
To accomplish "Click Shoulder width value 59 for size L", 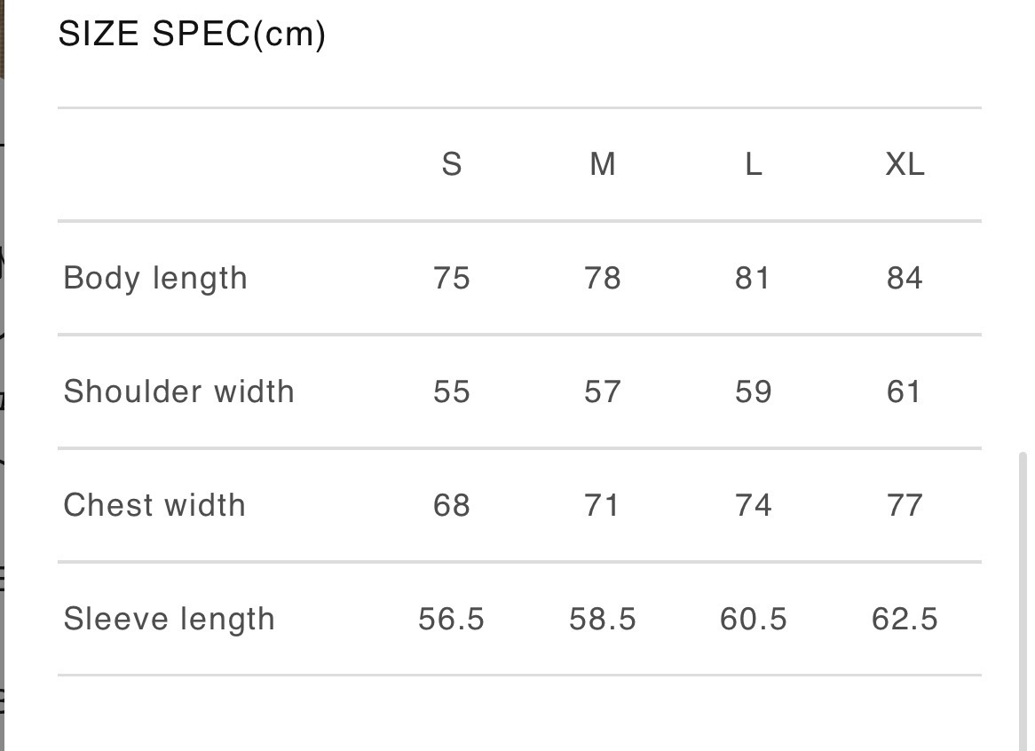I will point(753,391).
